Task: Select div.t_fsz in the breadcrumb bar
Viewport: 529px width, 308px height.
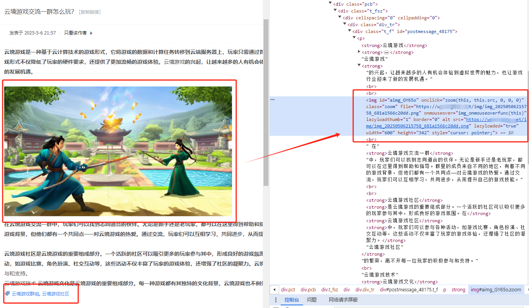Action: [330, 289]
